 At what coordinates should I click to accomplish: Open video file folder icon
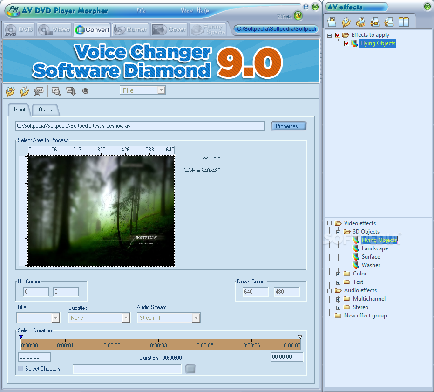coord(10,91)
